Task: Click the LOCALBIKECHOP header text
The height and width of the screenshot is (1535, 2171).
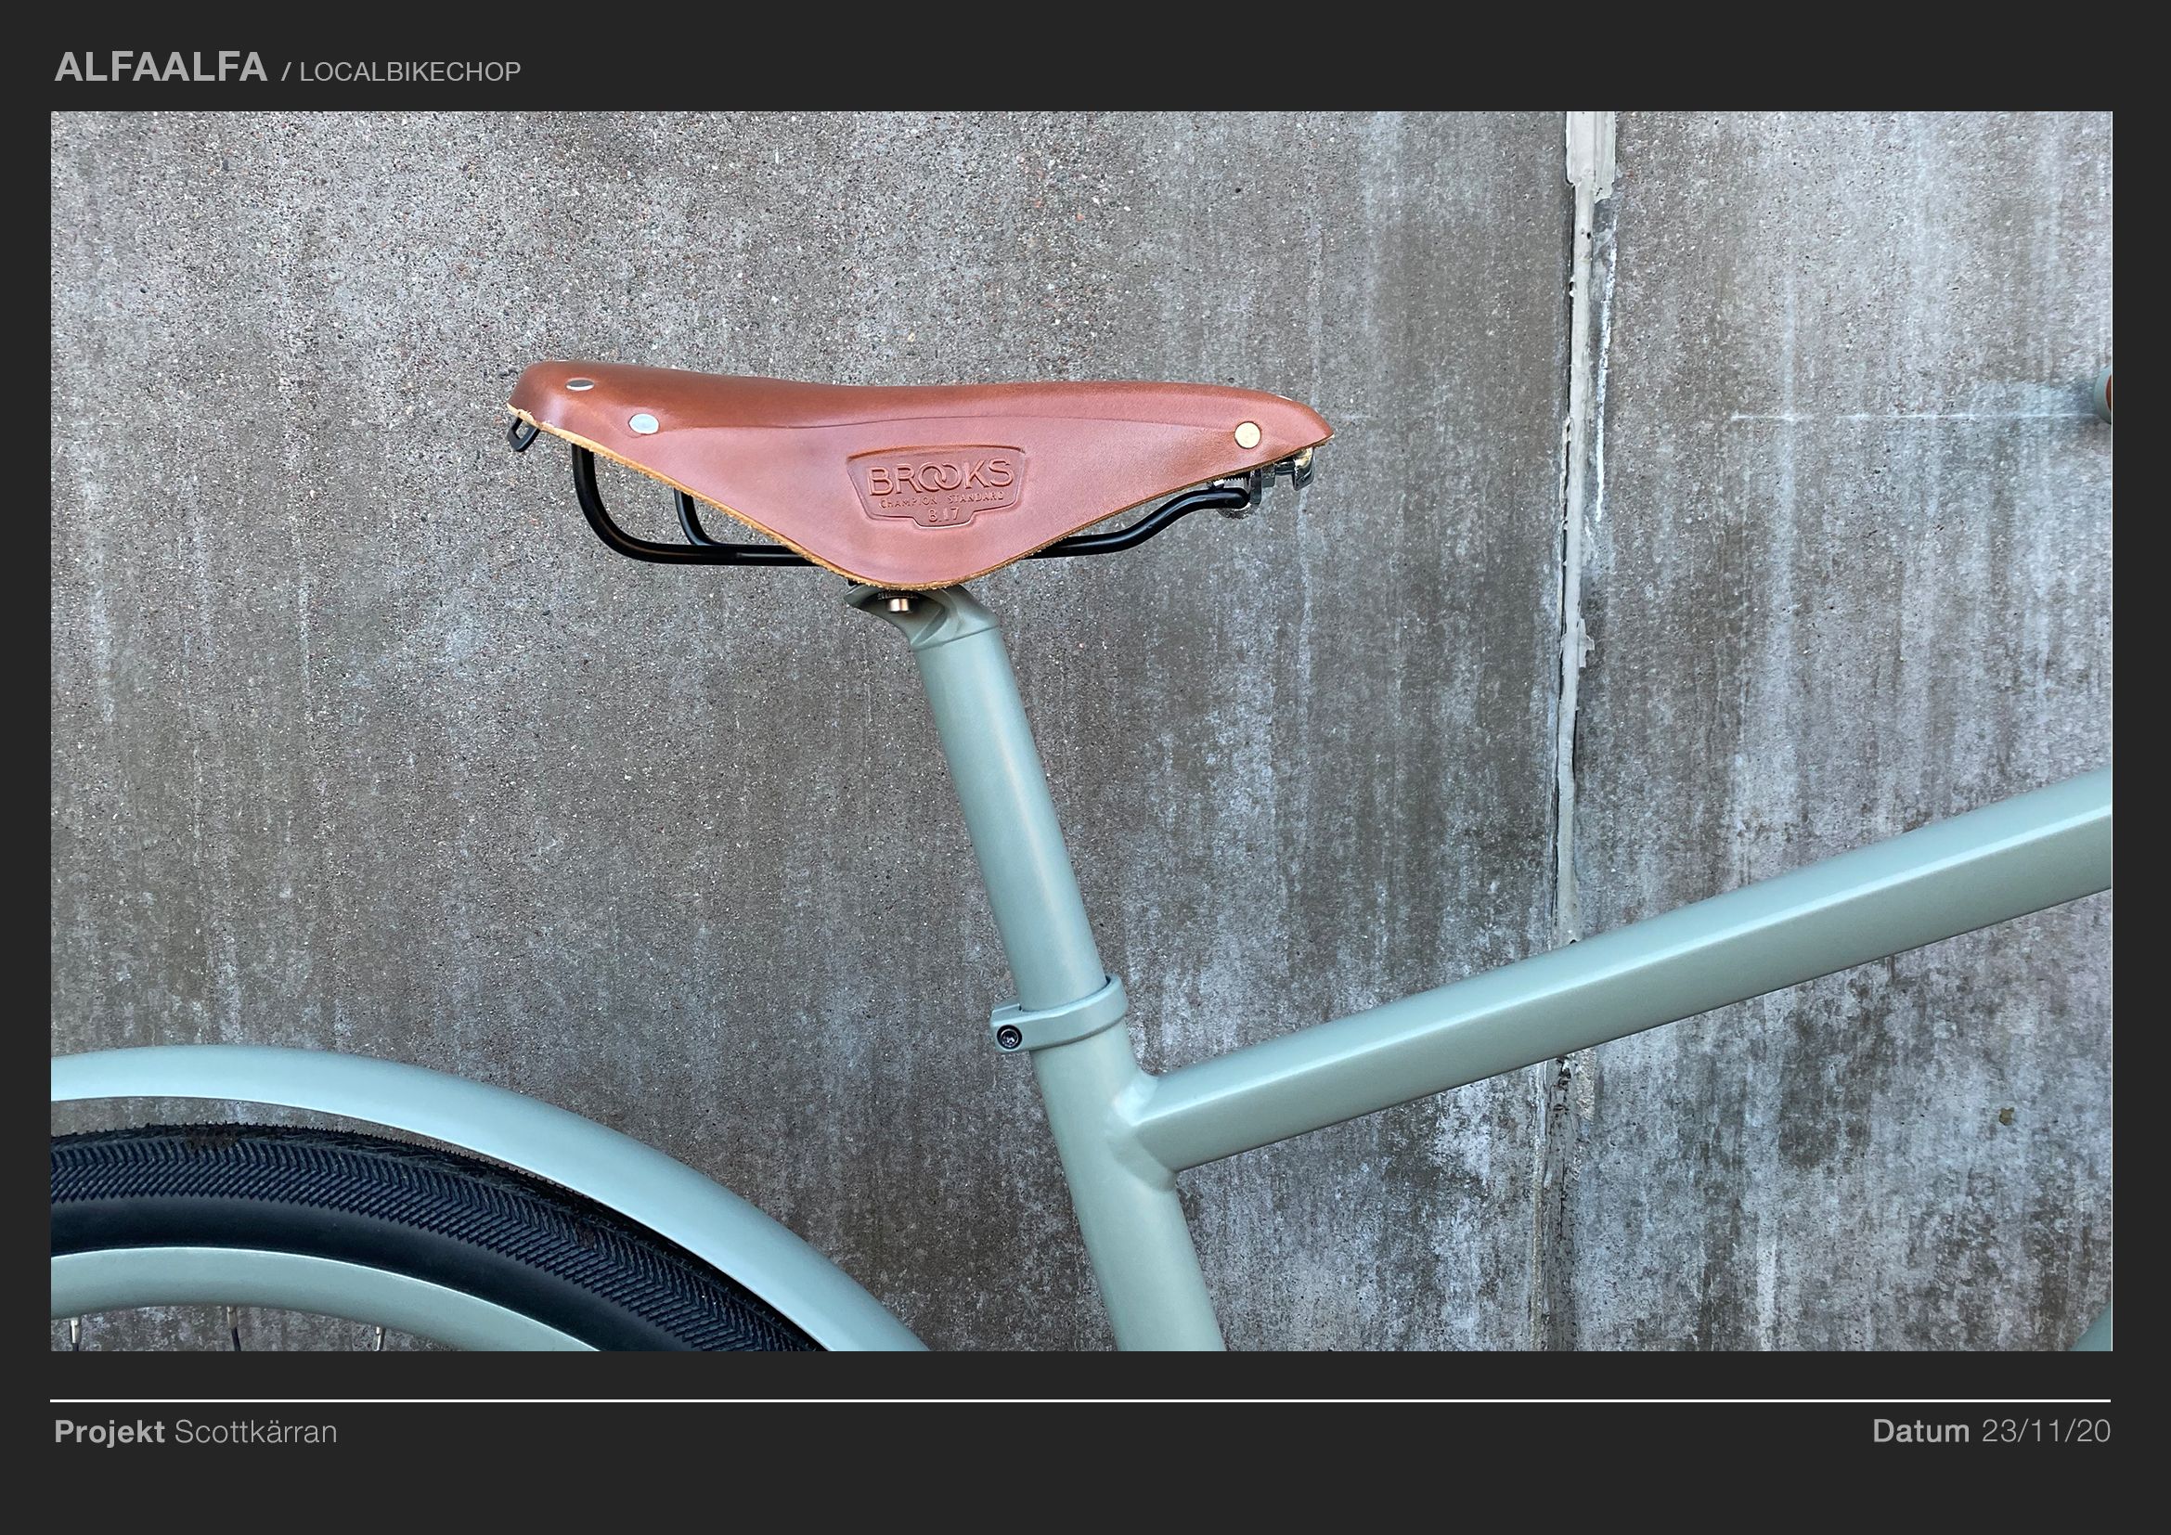Action: pyautogui.click(x=409, y=72)
